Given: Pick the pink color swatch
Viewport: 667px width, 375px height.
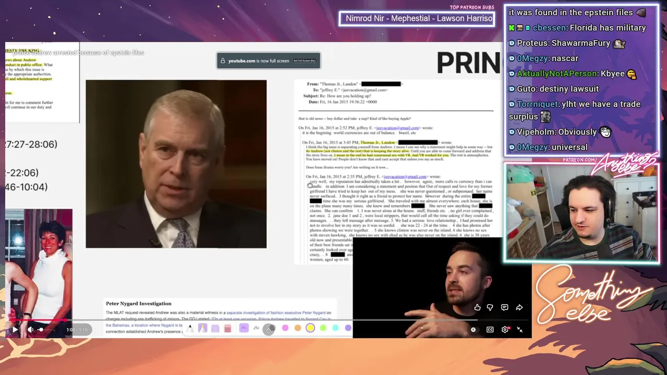Looking at the screenshot, I should click(285, 328).
